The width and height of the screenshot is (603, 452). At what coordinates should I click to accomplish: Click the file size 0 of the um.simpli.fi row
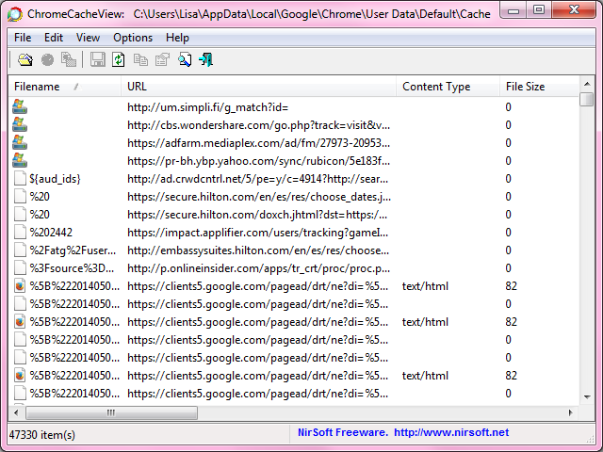coord(509,106)
